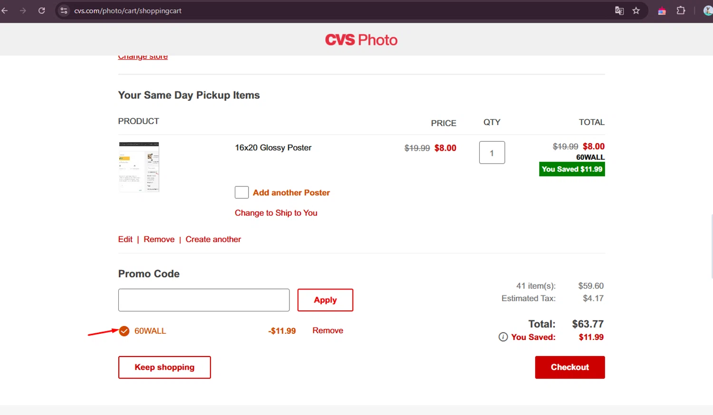Click the -$11.99 discount amount

click(x=282, y=331)
